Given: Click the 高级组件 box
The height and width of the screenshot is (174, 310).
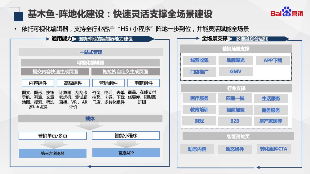Looking at the screenshot, I should [73, 83].
